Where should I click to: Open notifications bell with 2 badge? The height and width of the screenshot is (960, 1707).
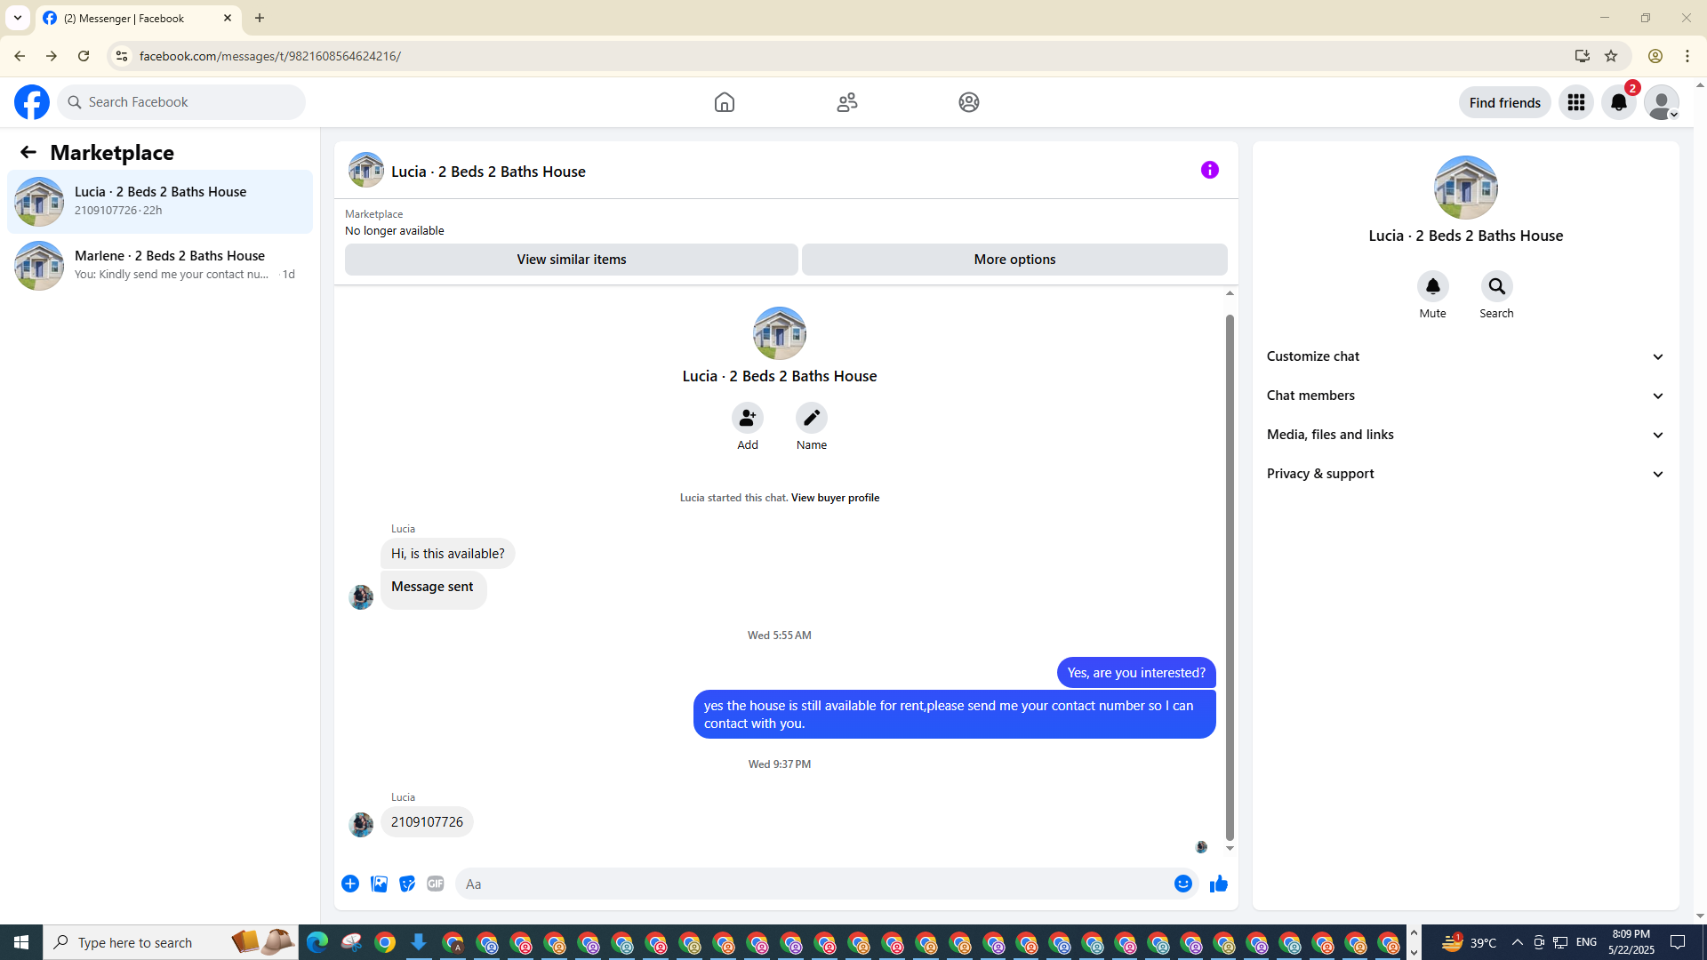[1619, 102]
